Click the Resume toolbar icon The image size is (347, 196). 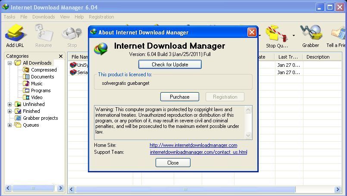pos(44,33)
